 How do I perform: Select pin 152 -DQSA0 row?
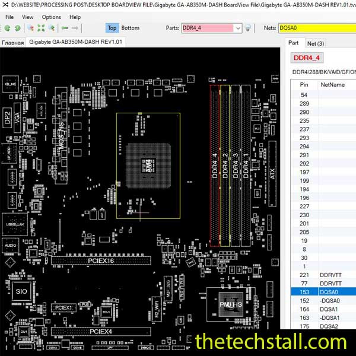[x=323, y=301]
